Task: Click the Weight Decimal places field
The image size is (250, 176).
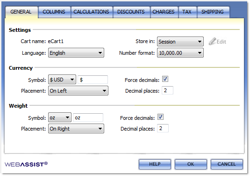Action: pos(163,128)
